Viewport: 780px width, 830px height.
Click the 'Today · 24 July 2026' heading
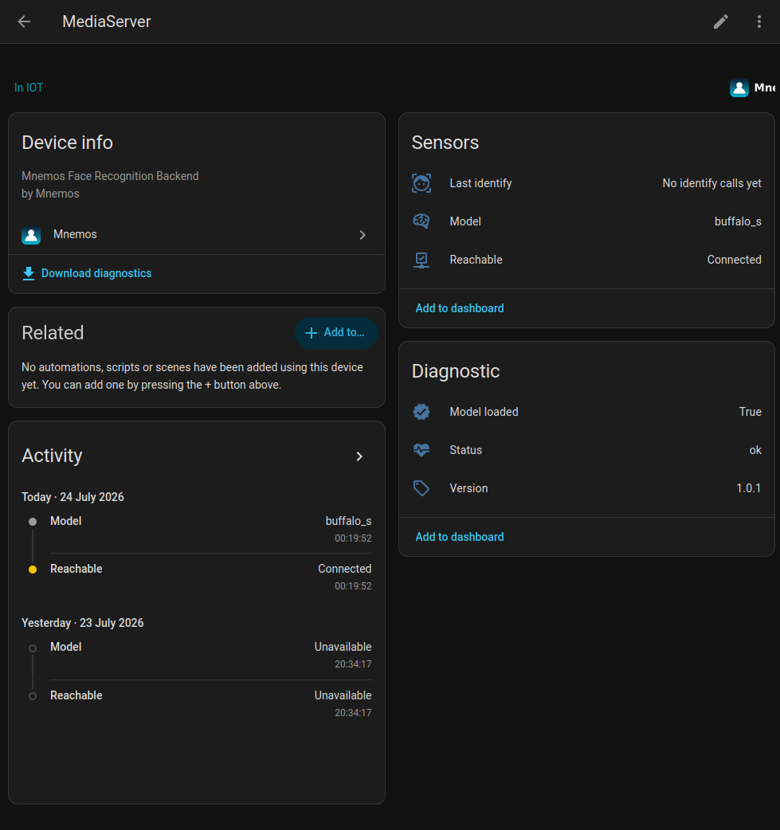[73, 497]
